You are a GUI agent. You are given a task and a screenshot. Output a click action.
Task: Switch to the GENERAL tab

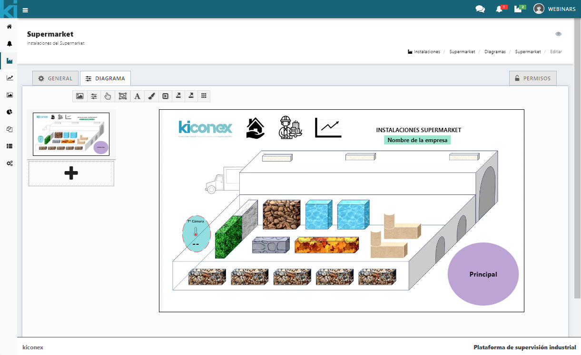tap(55, 78)
